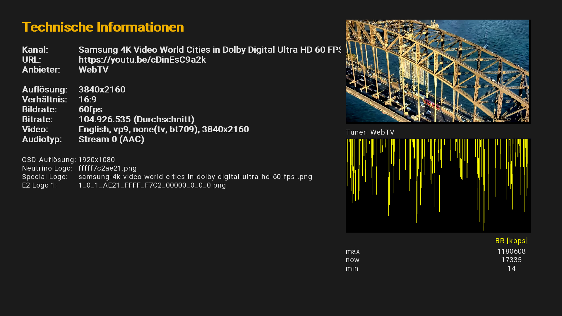Viewport: 562px width, 316px height.
Task: Click the E2 Logo 1 filename
Action: point(152,185)
